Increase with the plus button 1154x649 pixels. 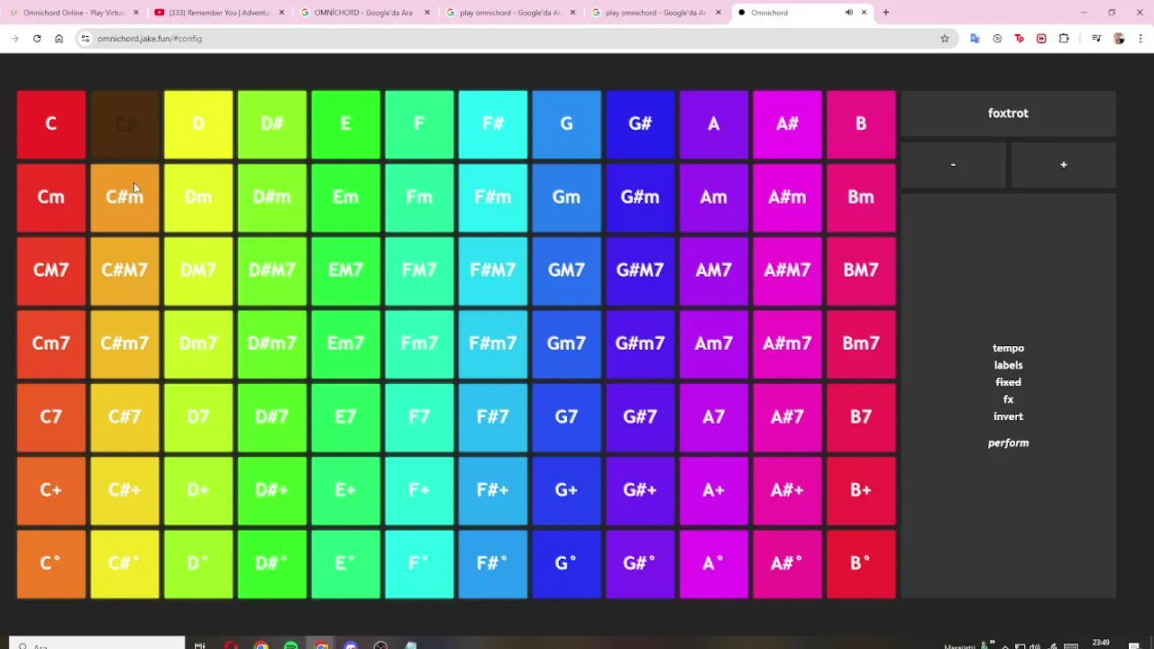(x=1063, y=165)
